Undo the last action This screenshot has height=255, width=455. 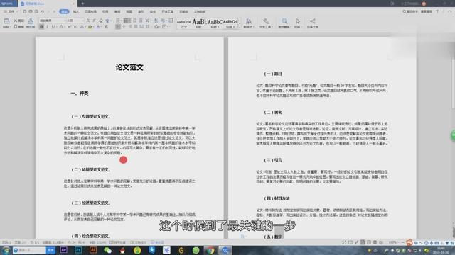click(43, 11)
